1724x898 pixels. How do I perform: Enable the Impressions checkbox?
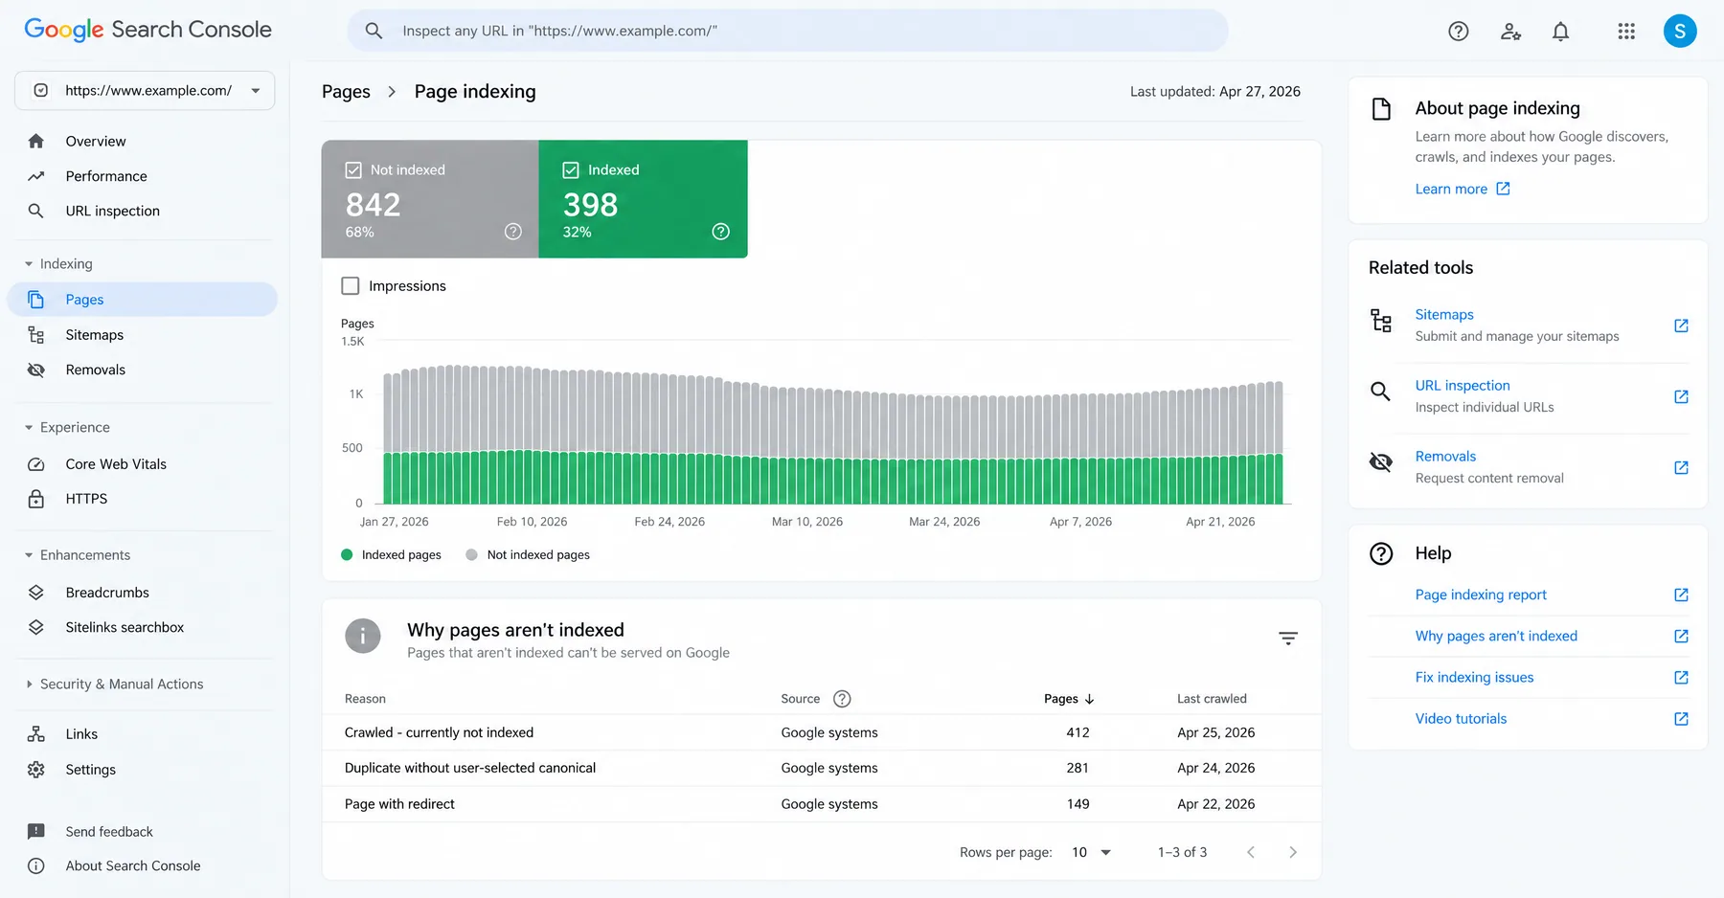point(351,285)
